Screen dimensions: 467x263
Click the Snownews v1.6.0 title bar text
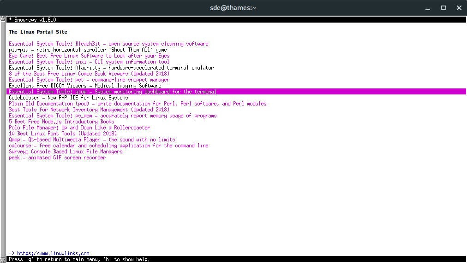tap(32, 20)
